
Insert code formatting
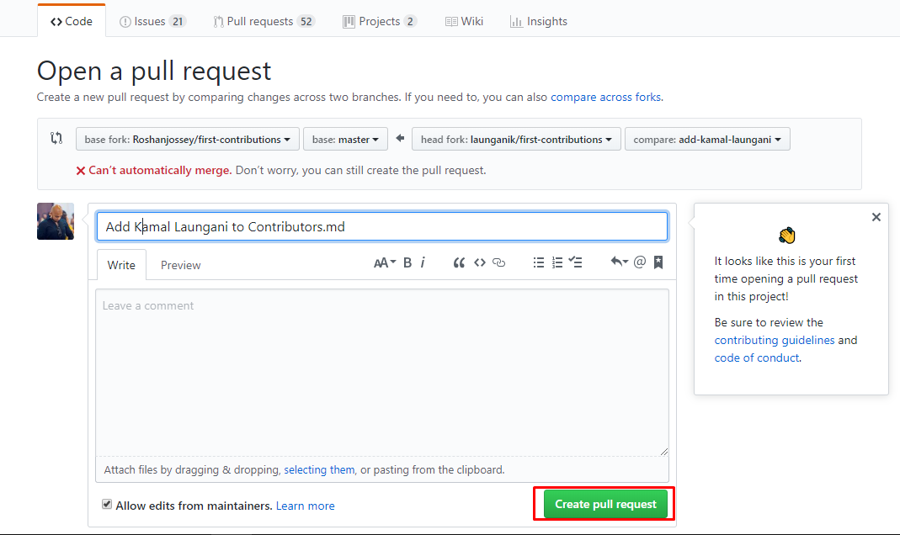pos(480,262)
